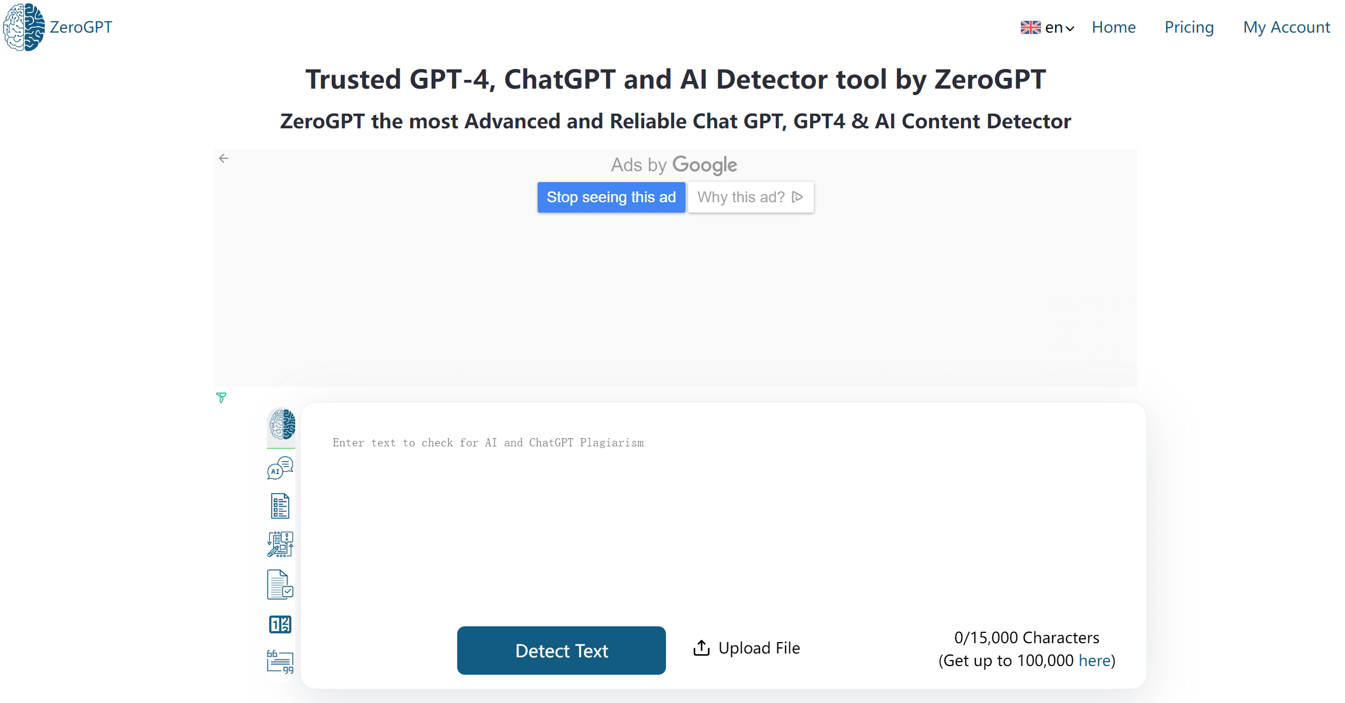Click the Detect Text button
Screen dimensions: 1345x703
[561, 650]
